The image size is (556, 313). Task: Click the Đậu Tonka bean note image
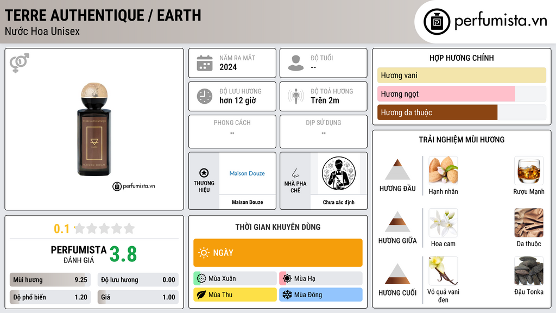click(x=529, y=271)
